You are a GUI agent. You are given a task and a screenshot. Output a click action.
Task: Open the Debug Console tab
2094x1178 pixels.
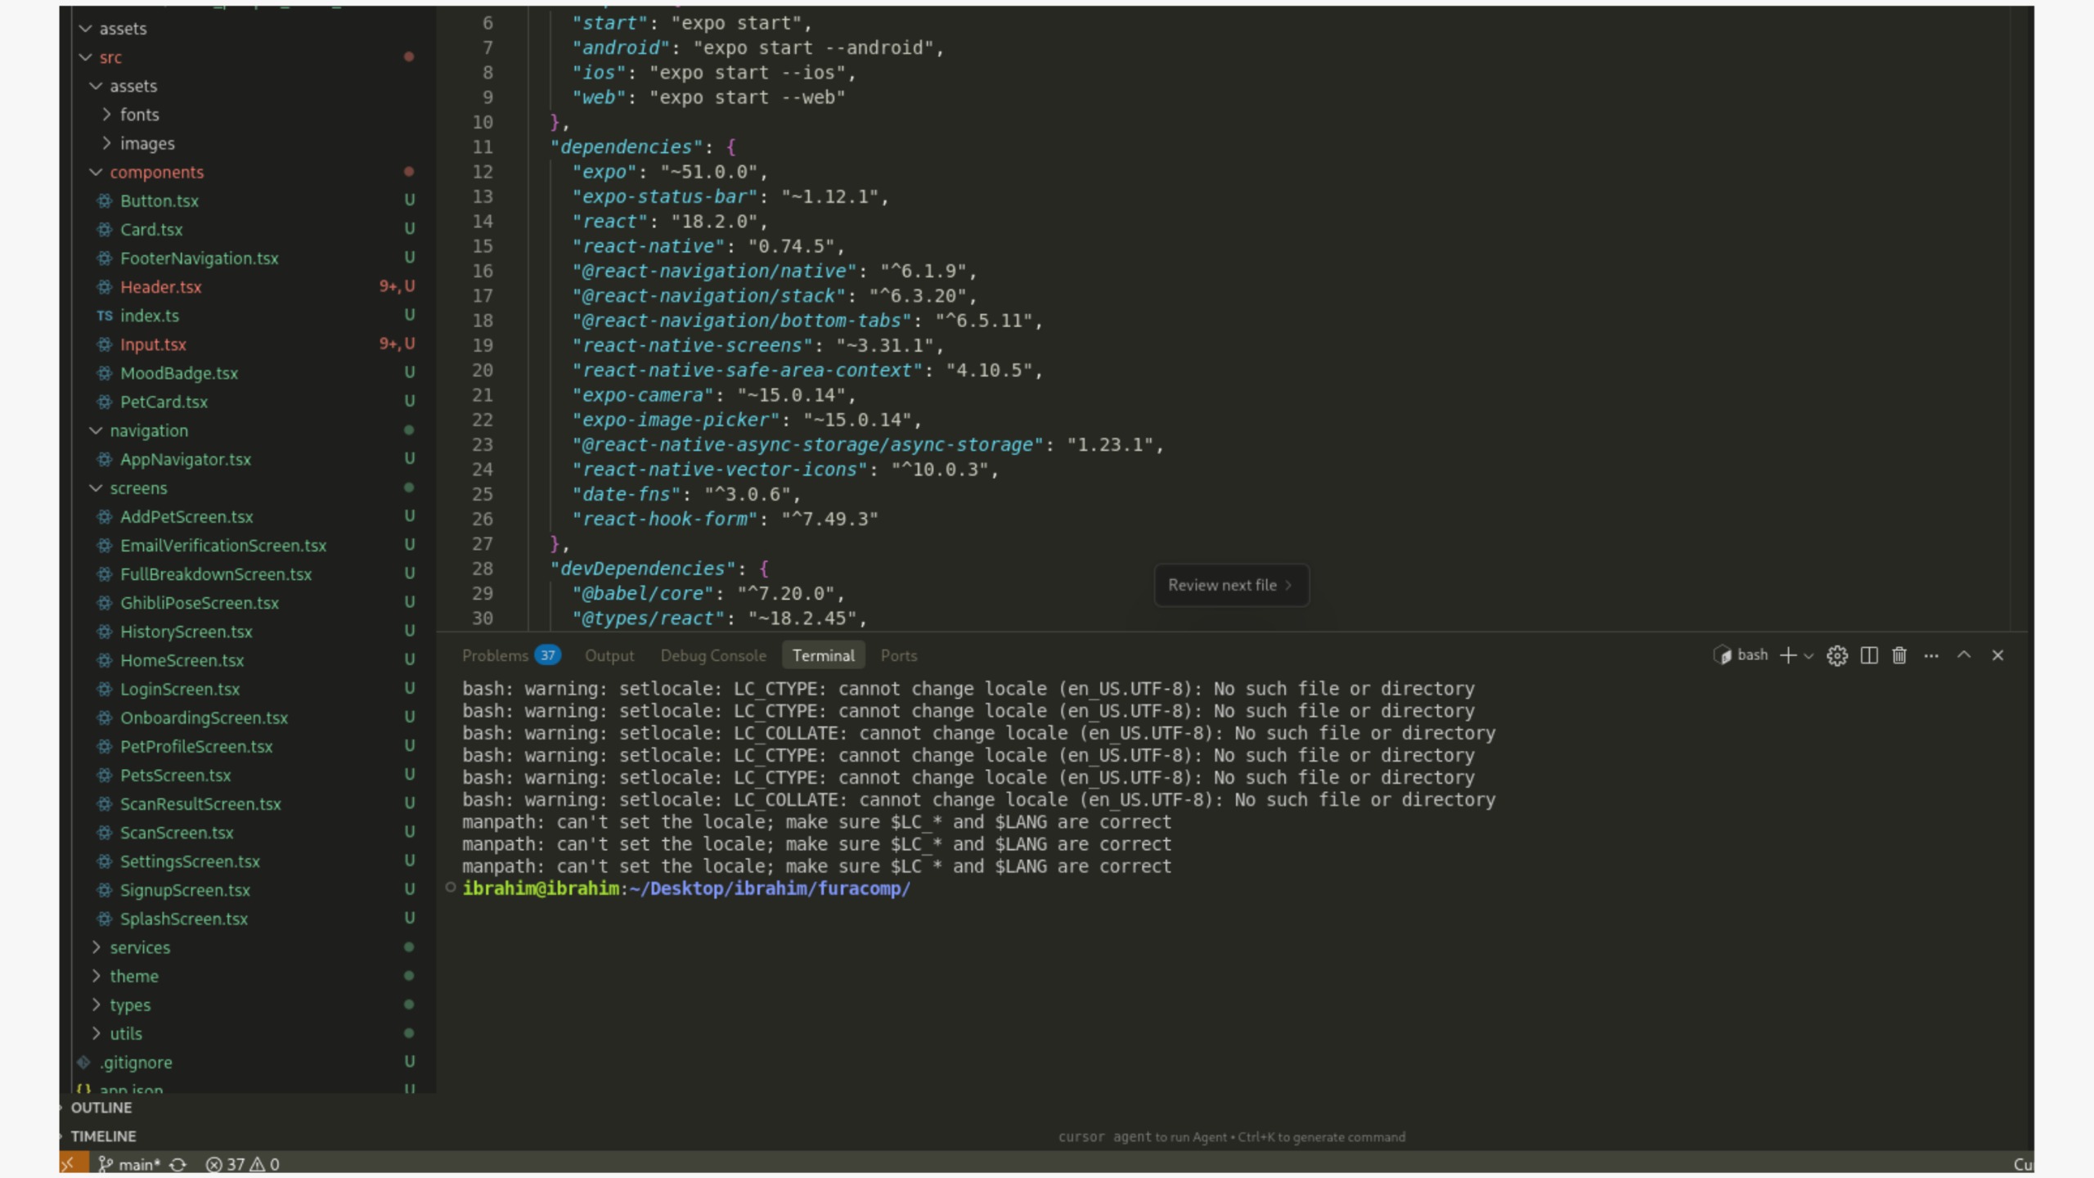[x=713, y=655]
